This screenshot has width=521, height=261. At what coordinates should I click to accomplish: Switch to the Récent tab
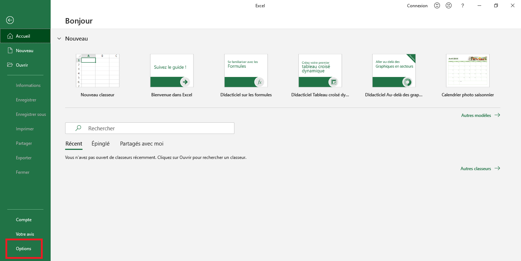click(x=74, y=144)
